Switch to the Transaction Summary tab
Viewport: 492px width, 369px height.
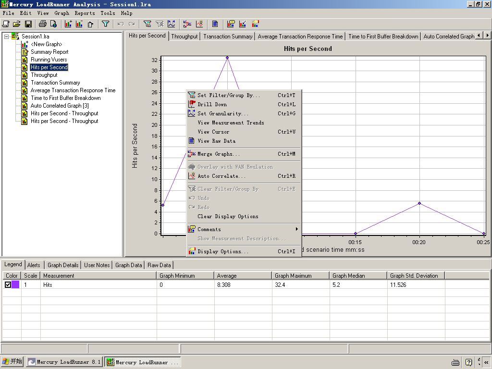(x=228, y=37)
